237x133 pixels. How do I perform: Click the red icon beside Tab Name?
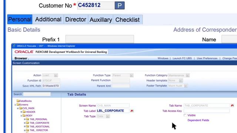click(x=232, y=105)
